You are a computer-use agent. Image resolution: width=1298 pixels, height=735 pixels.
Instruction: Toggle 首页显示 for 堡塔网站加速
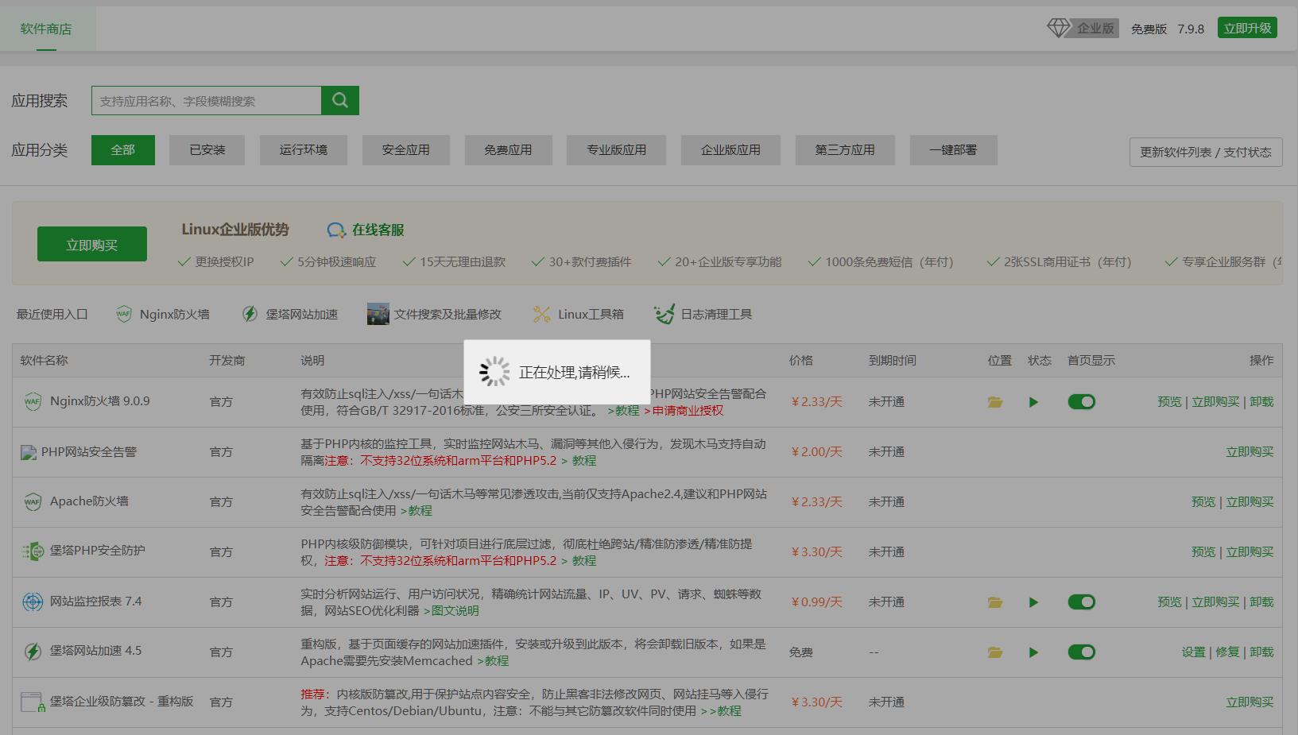(1081, 652)
